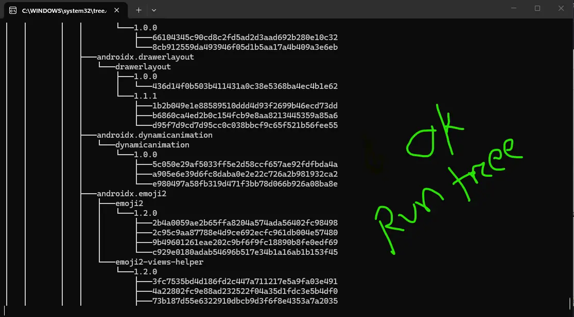
Task: Click hash 66104345c90cd8c2fd5ad2d3aad692b280e10c32
Action: pos(245,38)
